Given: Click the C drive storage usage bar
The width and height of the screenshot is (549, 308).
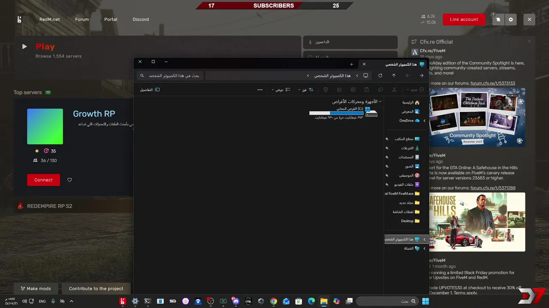Looking at the screenshot, I should 337,113.
